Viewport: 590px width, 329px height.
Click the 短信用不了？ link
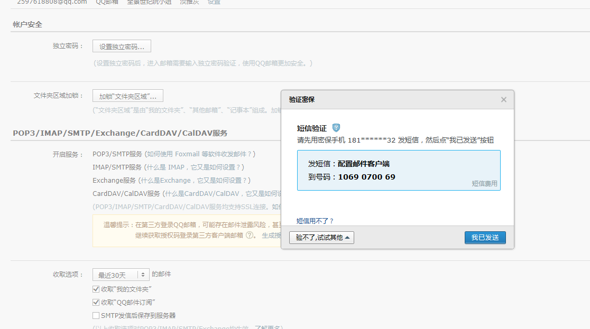[315, 221]
